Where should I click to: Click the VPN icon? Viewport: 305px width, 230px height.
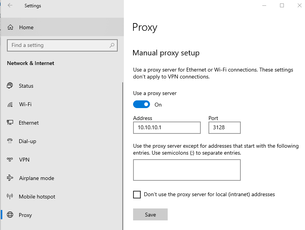point(10,160)
